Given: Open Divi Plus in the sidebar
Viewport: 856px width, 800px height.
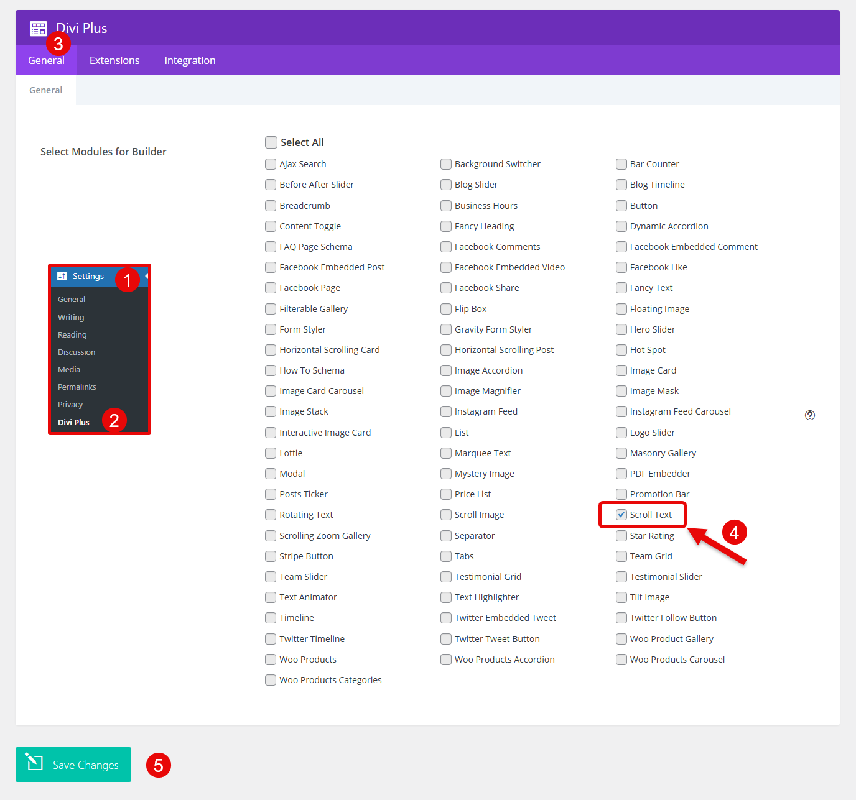Looking at the screenshot, I should [73, 422].
